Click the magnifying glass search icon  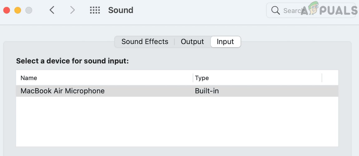[275, 11]
